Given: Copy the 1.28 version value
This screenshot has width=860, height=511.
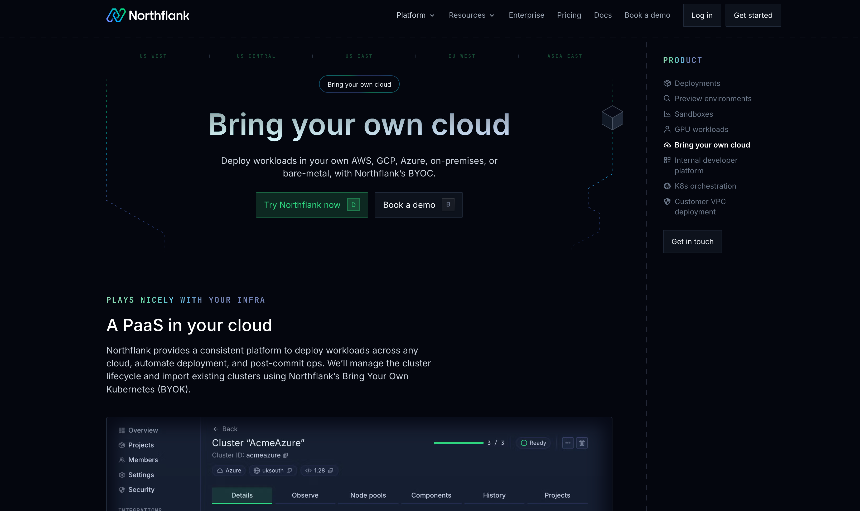Looking at the screenshot, I should 330,471.
